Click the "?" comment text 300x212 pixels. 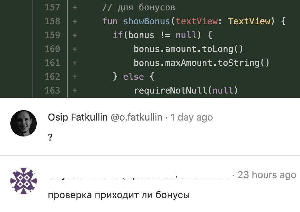pyautogui.click(x=50, y=137)
